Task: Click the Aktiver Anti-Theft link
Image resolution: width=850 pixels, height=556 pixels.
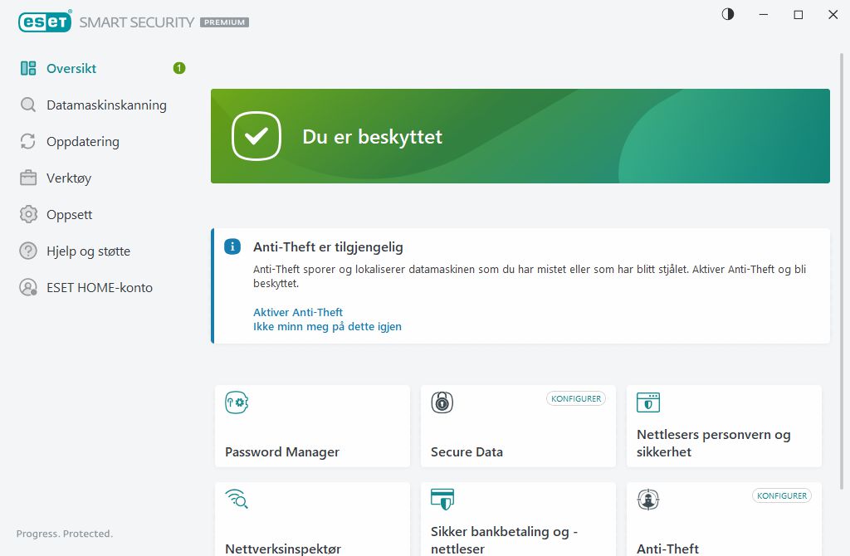Action: tap(298, 313)
